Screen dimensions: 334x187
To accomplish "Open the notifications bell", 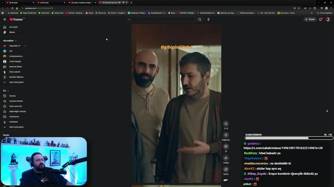I will click(x=320, y=19).
